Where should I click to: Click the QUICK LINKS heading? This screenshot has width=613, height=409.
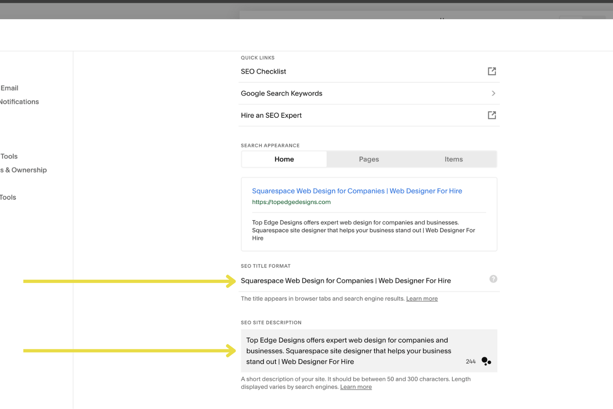click(x=257, y=58)
